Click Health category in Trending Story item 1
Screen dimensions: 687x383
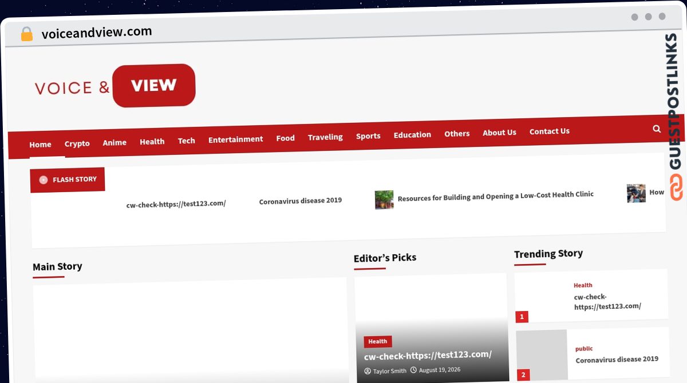pyautogui.click(x=583, y=285)
